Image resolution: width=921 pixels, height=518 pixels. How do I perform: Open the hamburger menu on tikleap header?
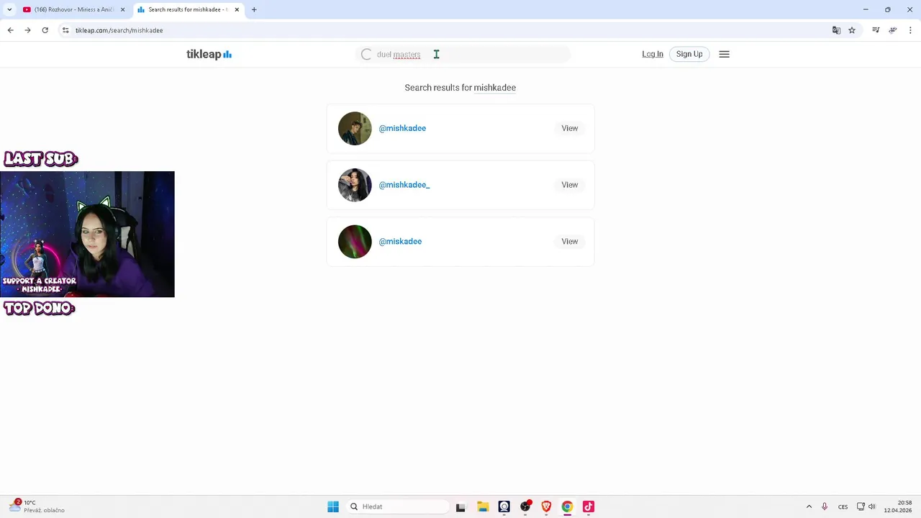(724, 54)
